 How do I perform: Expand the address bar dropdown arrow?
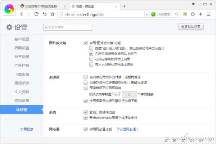147,14
